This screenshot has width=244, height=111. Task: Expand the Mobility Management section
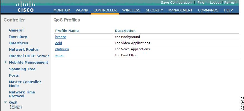tap(6, 62)
